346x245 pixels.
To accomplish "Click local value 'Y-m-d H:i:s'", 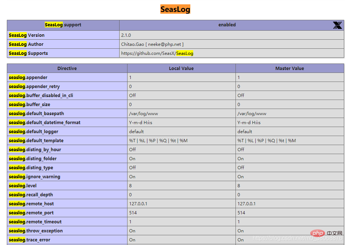I will 140,123.
